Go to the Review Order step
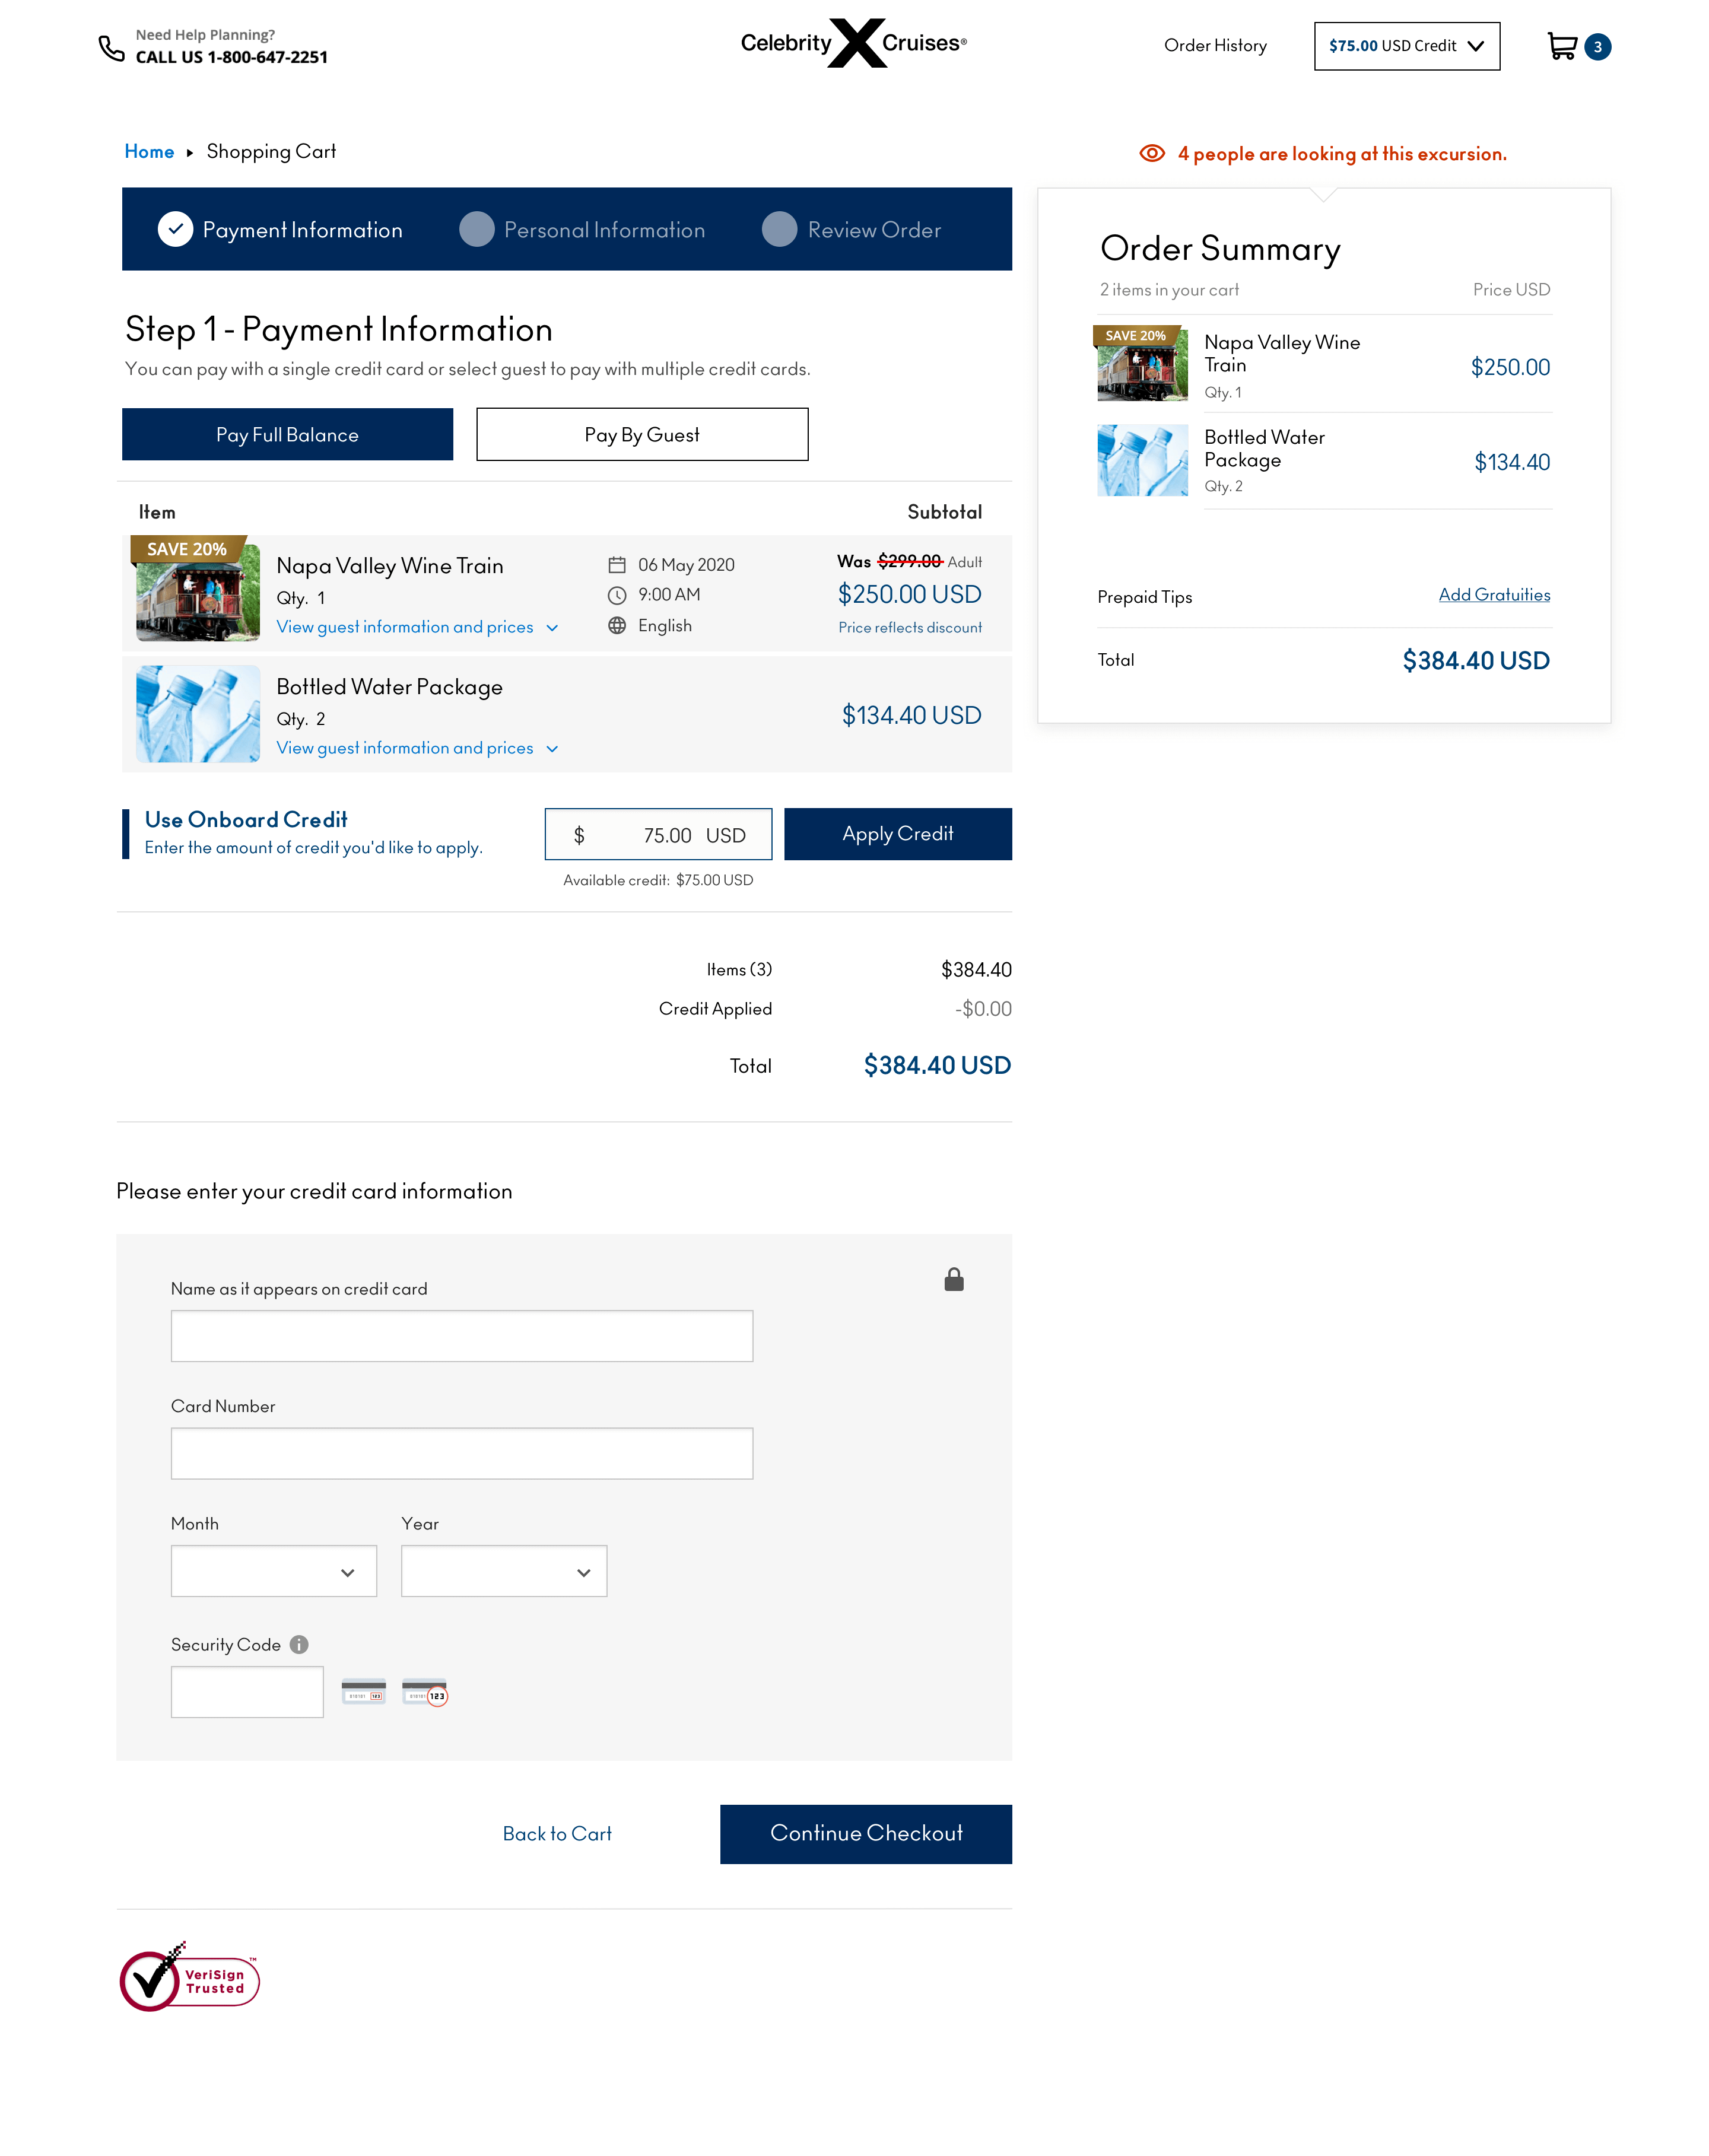This screenshot has width=1709, height=2156. pyautogui.click(x=851, y=229)
